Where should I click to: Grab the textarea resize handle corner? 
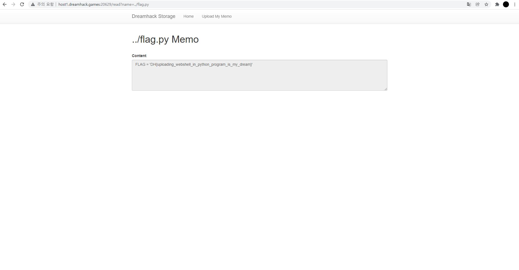(x=386, y=89)
